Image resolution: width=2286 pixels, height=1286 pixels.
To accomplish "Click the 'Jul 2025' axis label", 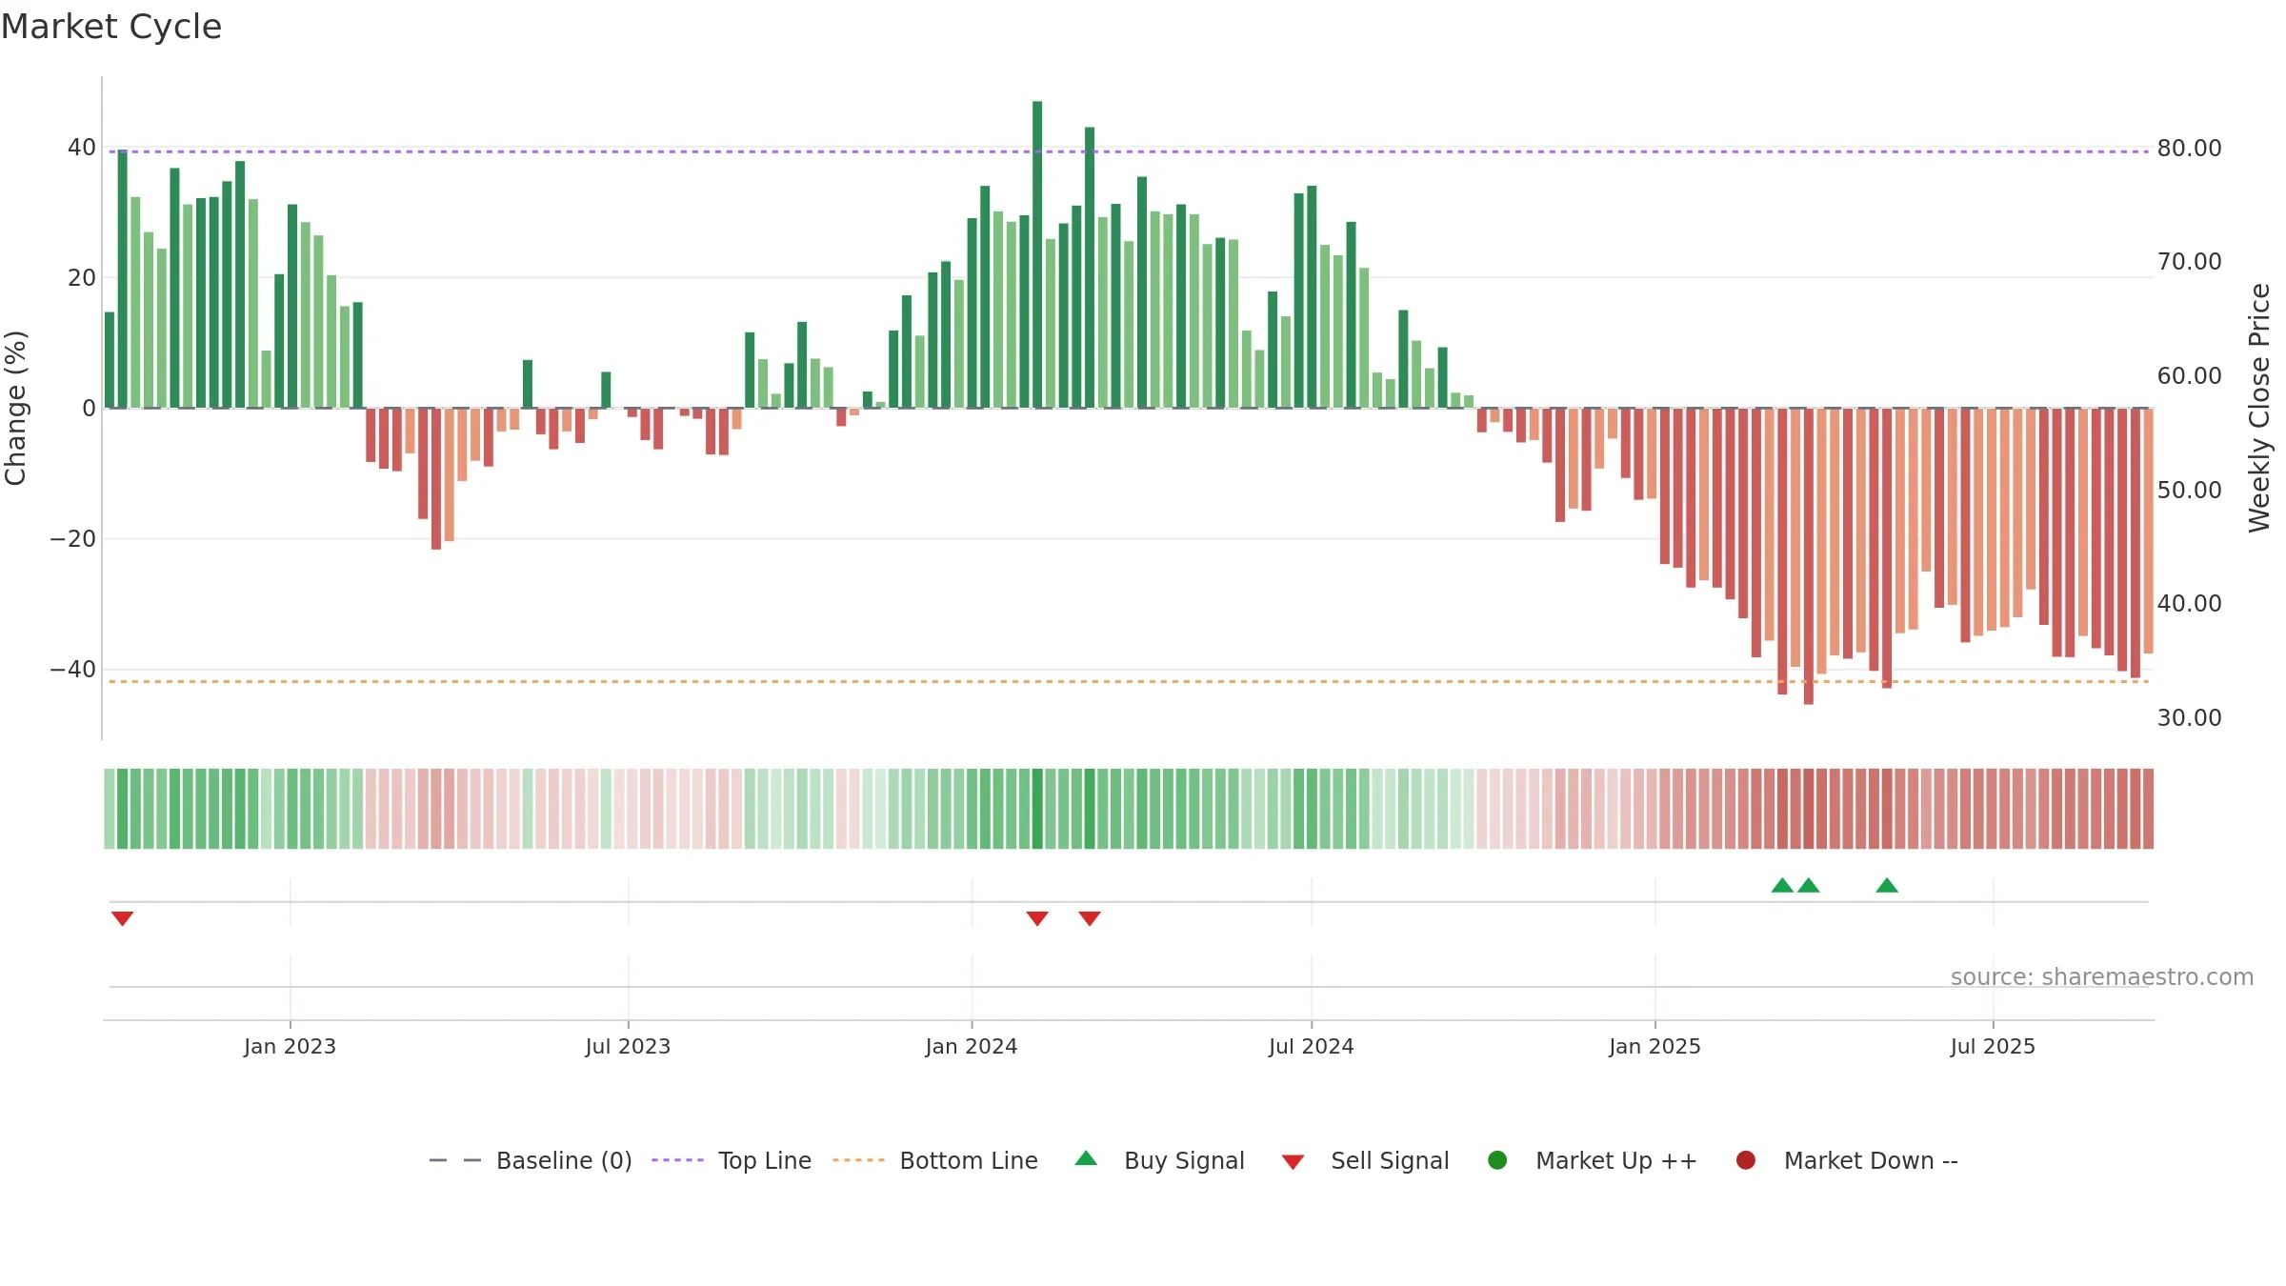I will coord(1993,1046).
